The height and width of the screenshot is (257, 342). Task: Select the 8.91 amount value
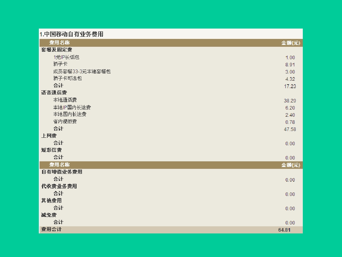tap(290, 65)
